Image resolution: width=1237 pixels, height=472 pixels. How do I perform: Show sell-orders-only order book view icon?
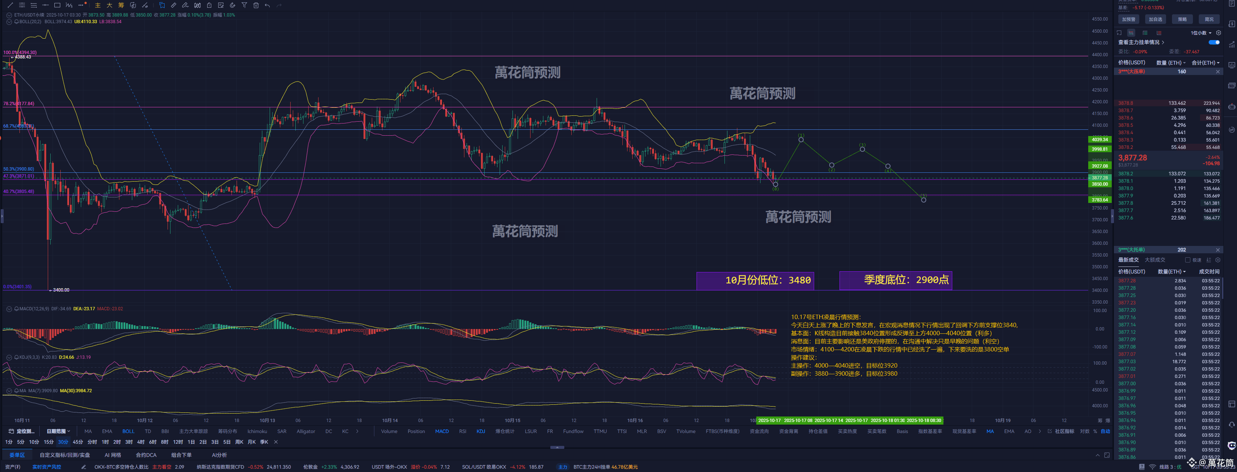(1159, 33)
